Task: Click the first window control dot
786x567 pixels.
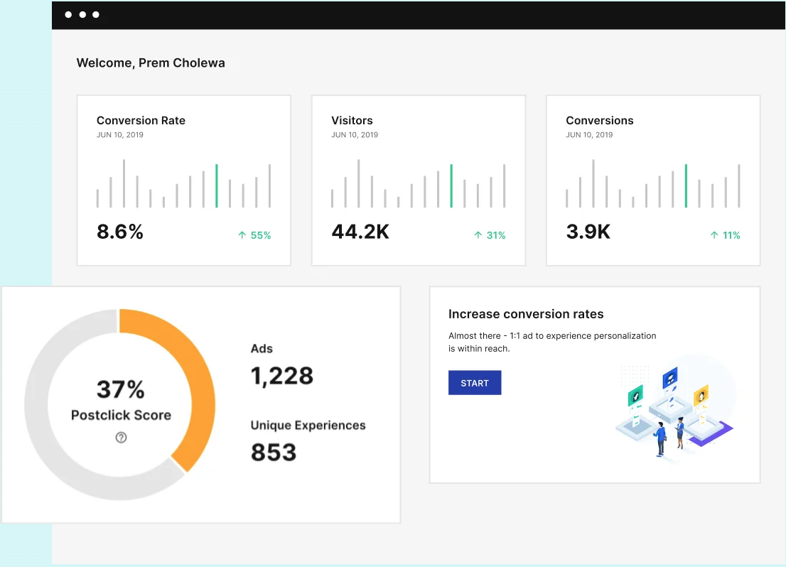Action: 68,14
